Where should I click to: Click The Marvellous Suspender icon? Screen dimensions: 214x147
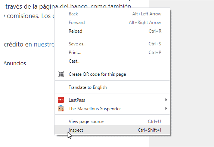61,108
